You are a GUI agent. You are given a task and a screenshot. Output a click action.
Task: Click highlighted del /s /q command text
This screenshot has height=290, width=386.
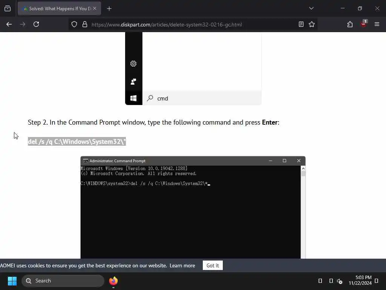[x=77, y=142]
